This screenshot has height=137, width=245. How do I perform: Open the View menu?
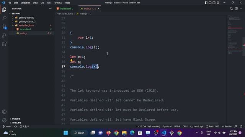pos(35,3)
